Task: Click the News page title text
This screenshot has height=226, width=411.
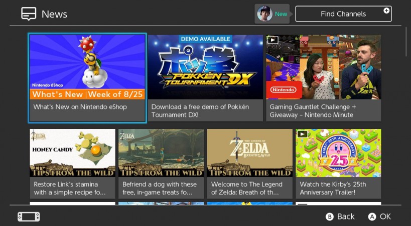Action: coord(54,14)
